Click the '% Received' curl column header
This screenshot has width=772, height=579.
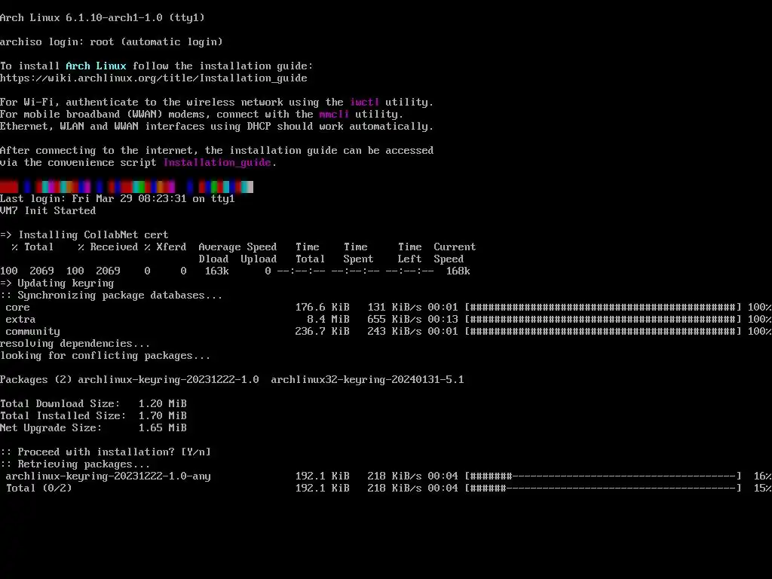pos(109,247)
